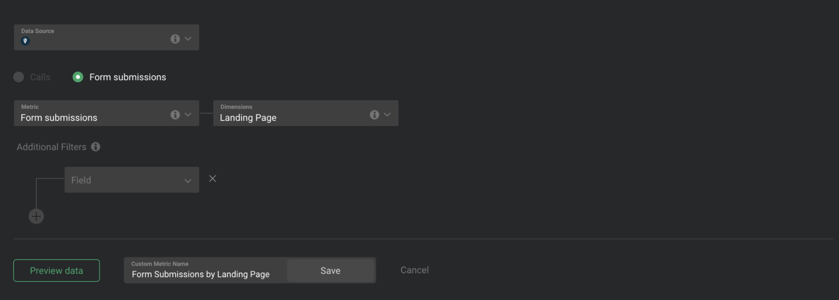Open the Metric dropdown showing Form submissions

(188, 115)
